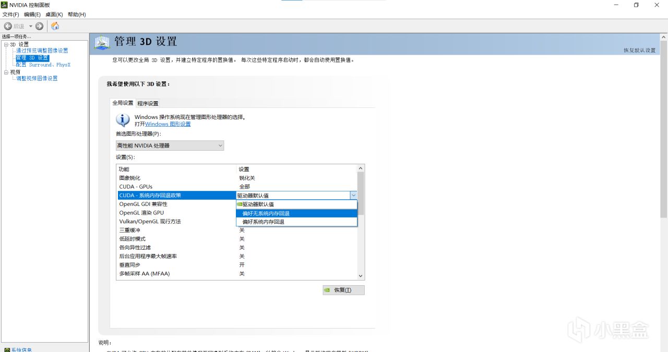The image size is (668, 352).
Task: Select 通过预览调整图像设置 in the tree
Action: coord(42,51)
